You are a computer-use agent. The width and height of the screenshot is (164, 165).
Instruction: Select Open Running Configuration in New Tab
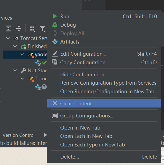pos(107,91)
